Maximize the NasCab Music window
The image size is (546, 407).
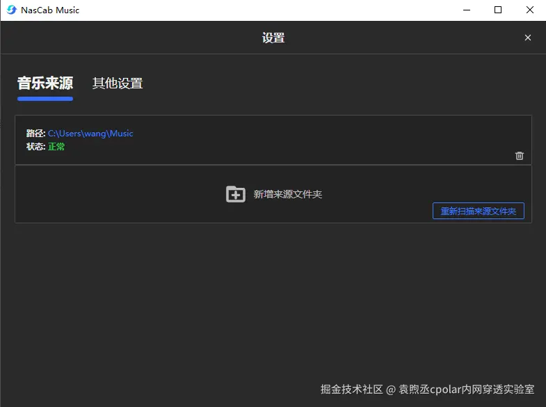[498, 10]
